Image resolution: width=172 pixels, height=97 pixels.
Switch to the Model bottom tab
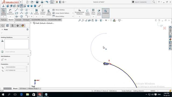click(x=15, y=89)
